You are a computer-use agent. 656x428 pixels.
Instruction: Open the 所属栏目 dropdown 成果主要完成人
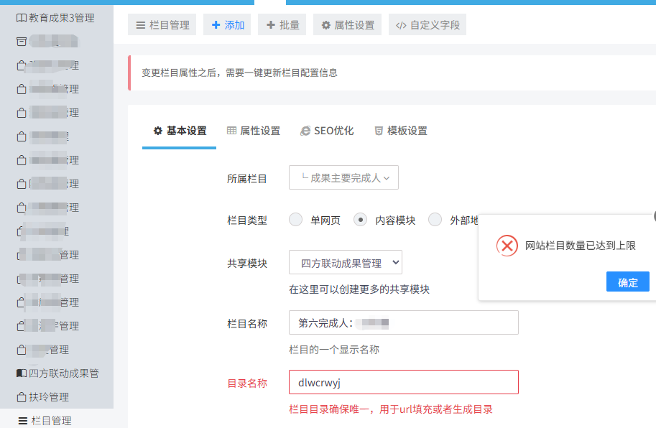click(x=343, y=177)
